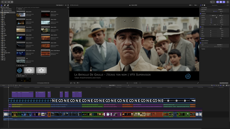The height and width of the screenshot is (129, 230).
Task: Open the transform tool menu below viewer
Action: (x=71, y=83)
